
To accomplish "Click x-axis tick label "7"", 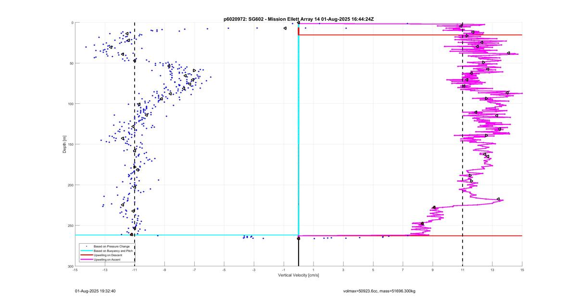I will point(403,270).
